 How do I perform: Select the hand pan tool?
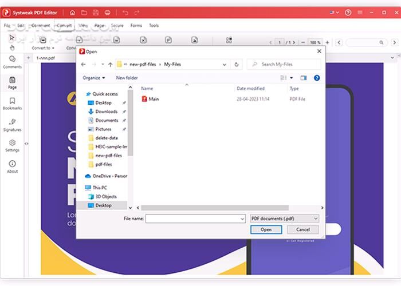(12, 47)
